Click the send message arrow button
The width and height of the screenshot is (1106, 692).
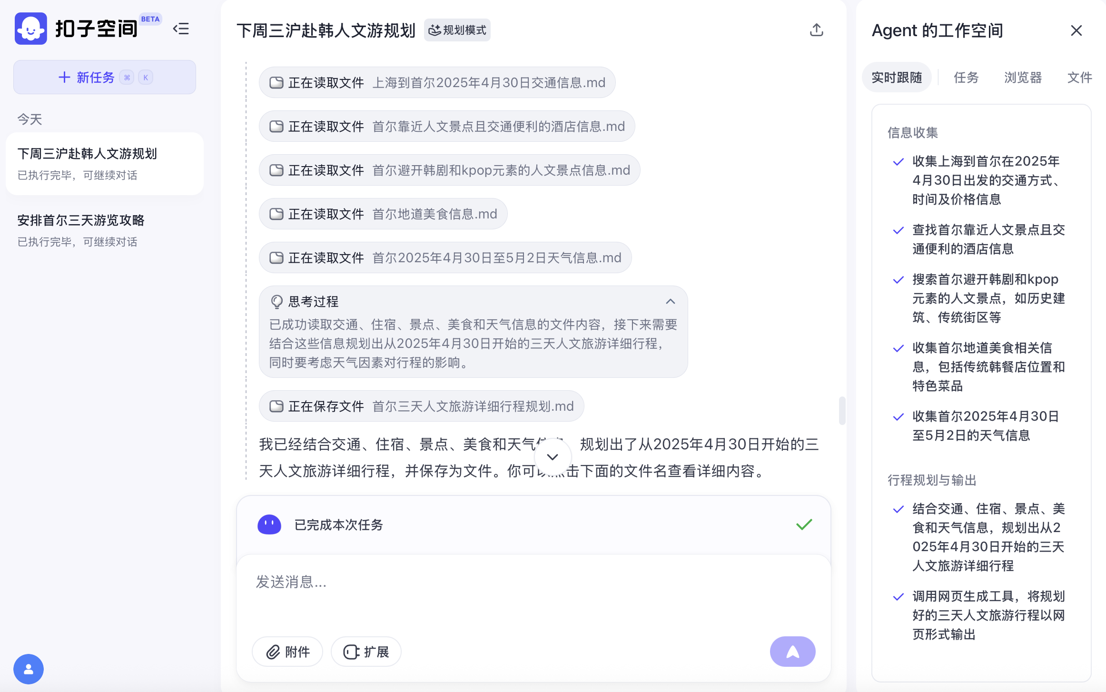[x=792, y=651]
